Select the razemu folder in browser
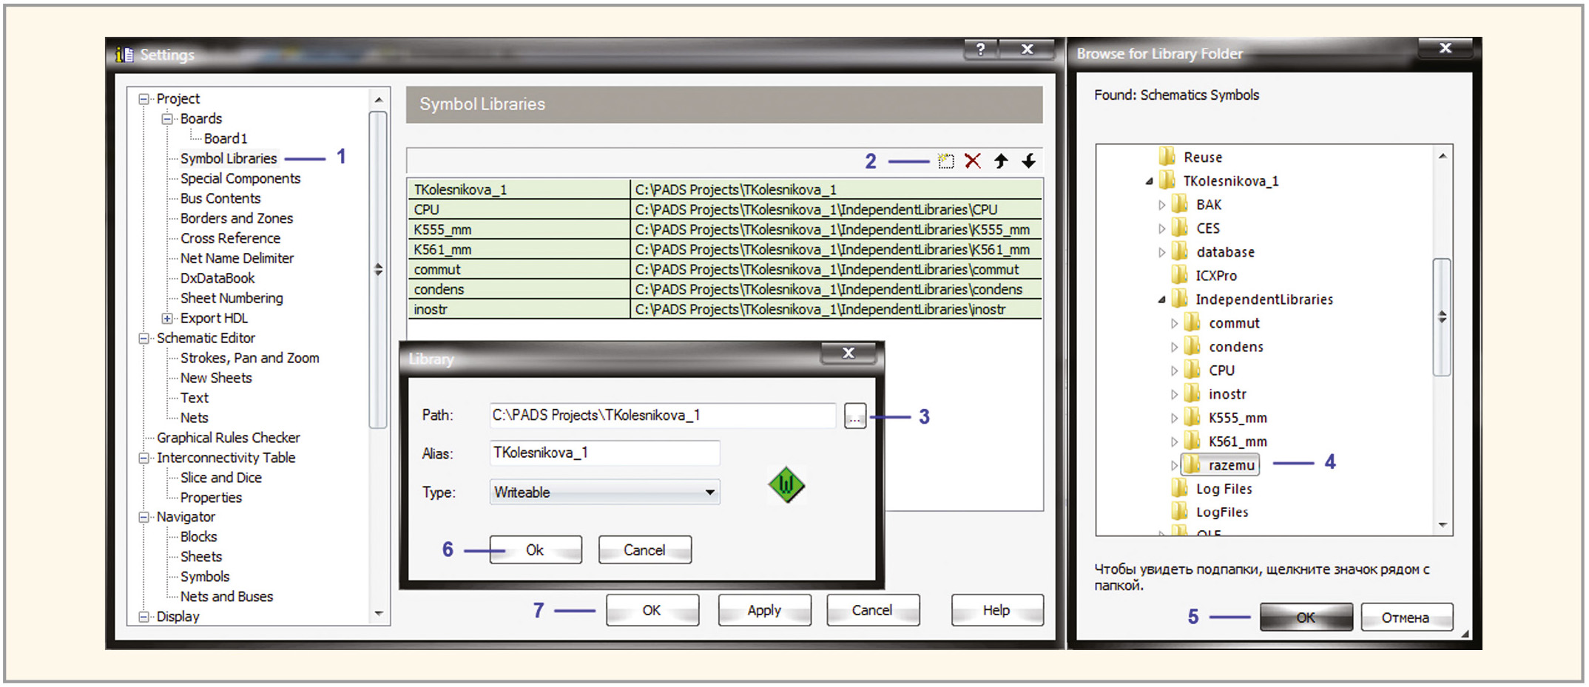Image resolution: width=1589 pixels, height=687 pixels. tap(1231, 465)
